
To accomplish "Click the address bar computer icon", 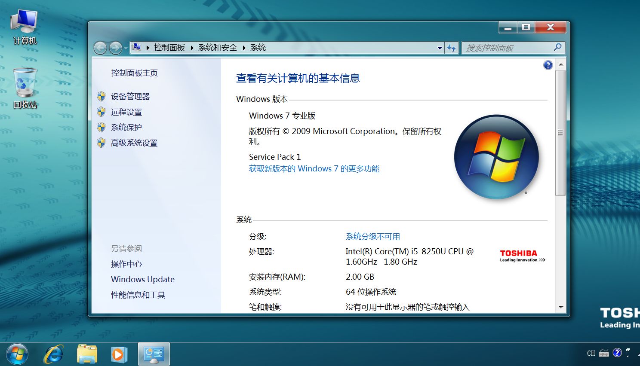I will pyautogui.click(x=136, y=47).
